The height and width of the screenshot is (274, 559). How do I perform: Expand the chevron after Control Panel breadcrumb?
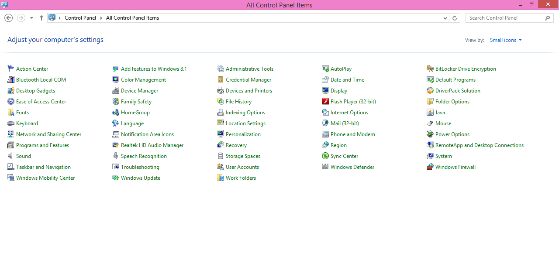click(x=101, y=18)
